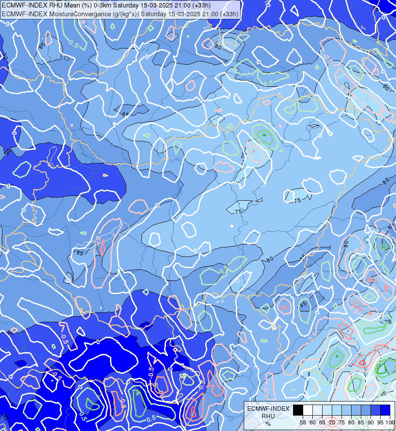This screenshot has height=431, width=396.
Task: Choose the legend swatch between 80 and 85
Action: [356, 410]
